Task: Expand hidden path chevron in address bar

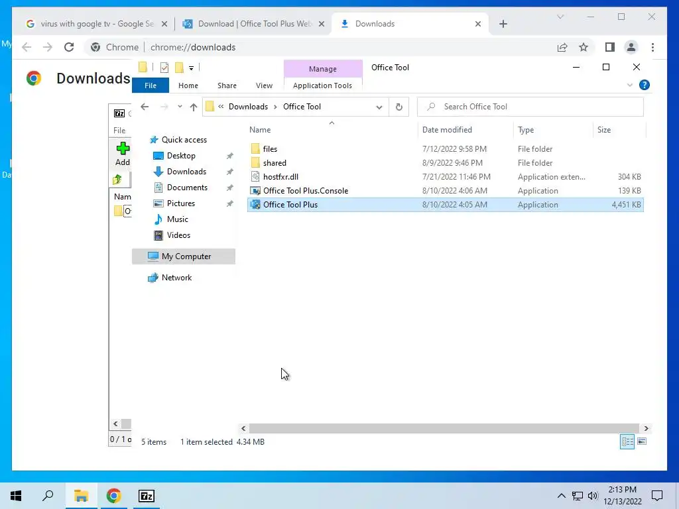Action: tap(221, 107)
